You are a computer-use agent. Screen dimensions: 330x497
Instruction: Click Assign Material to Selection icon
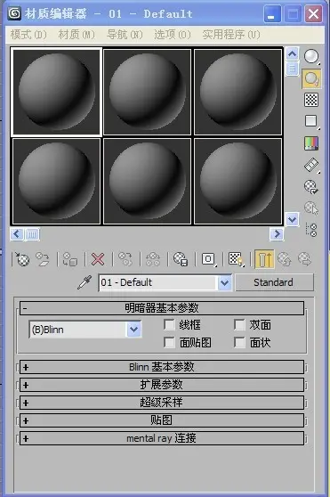[70, 259]
